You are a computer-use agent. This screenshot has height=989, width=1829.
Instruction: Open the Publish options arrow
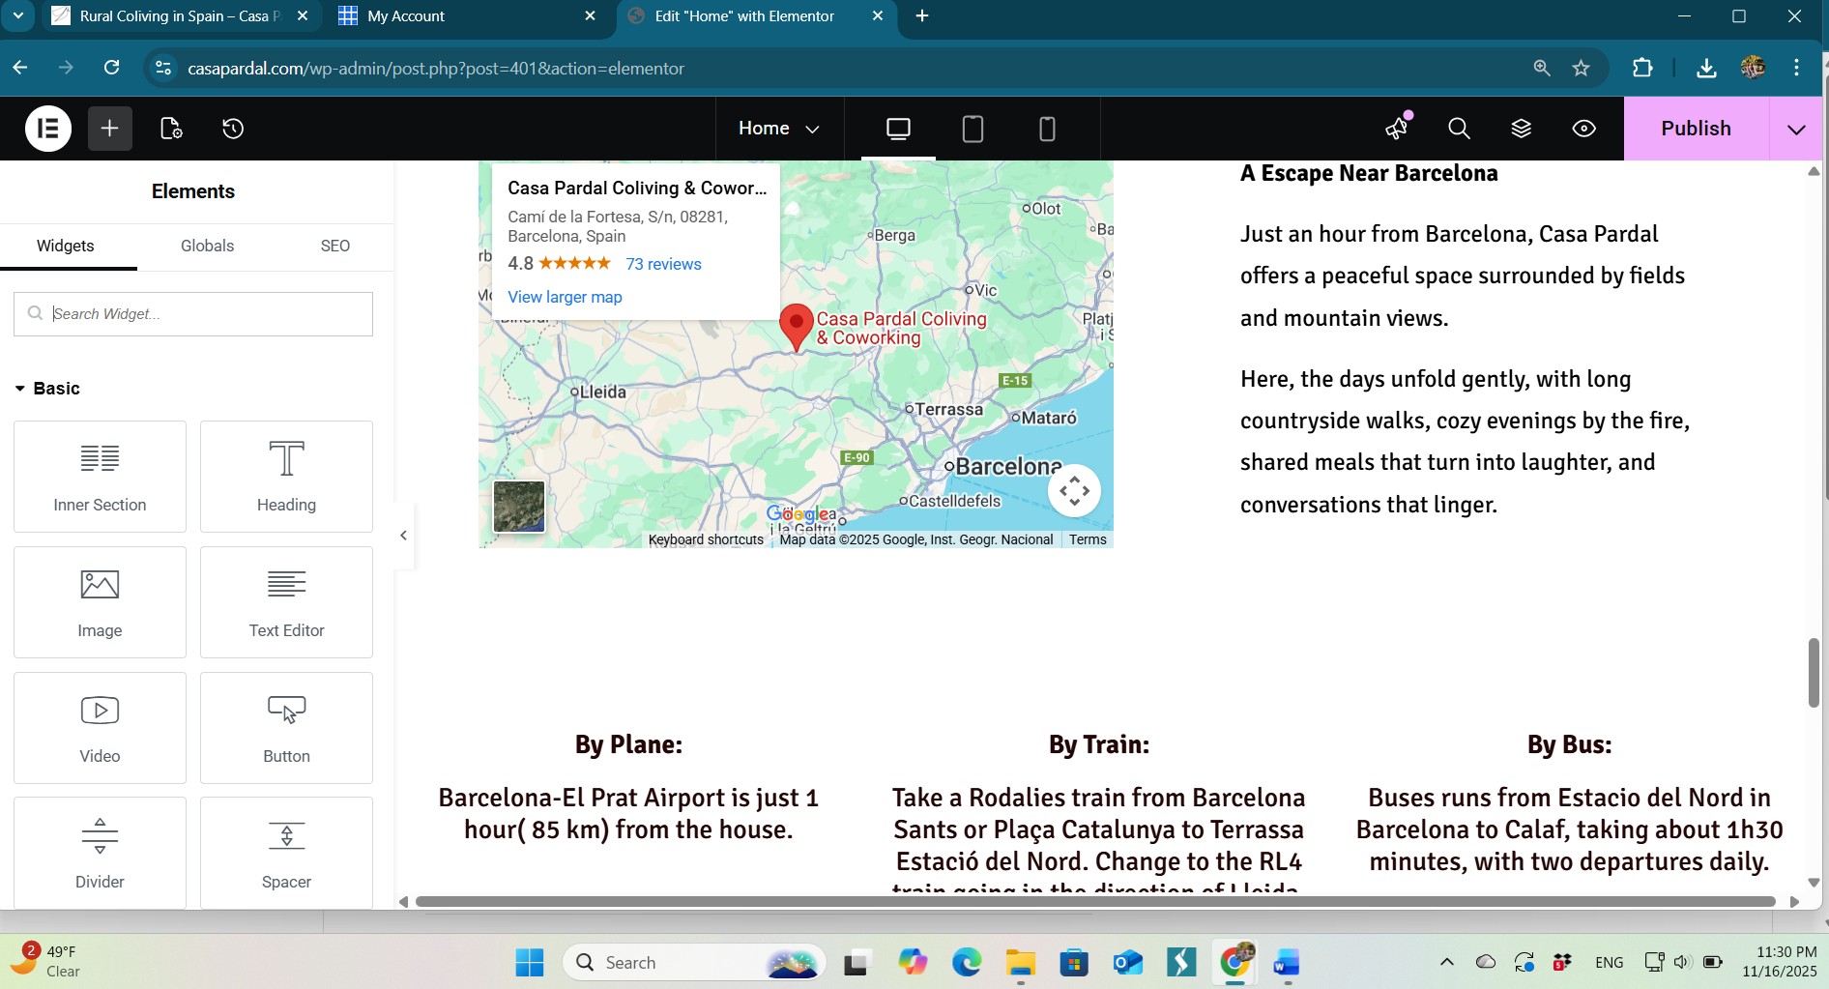tap(1796, 130)
